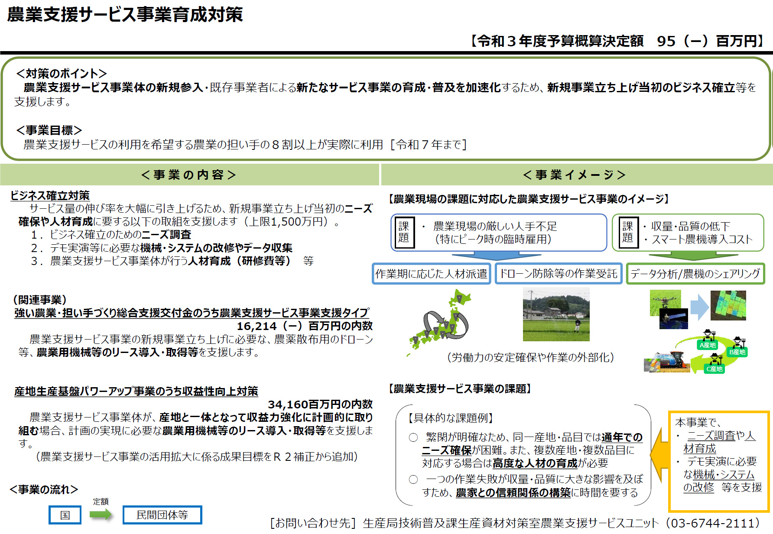Click the underlined 産地生産基盤パワーアップ事業 heading
Screen dimensions: 773x534
pos(136,392)
